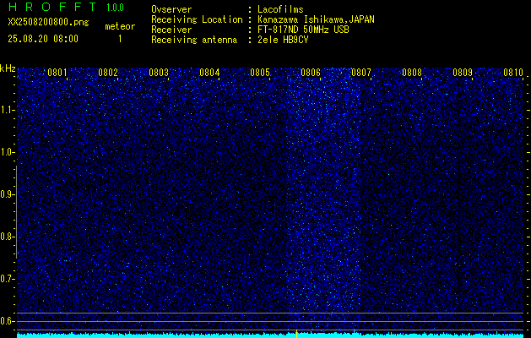This screenshot has width=531, height=338.
Task: Click the version number 1.0.0
Action: click(x=115, y=8)
